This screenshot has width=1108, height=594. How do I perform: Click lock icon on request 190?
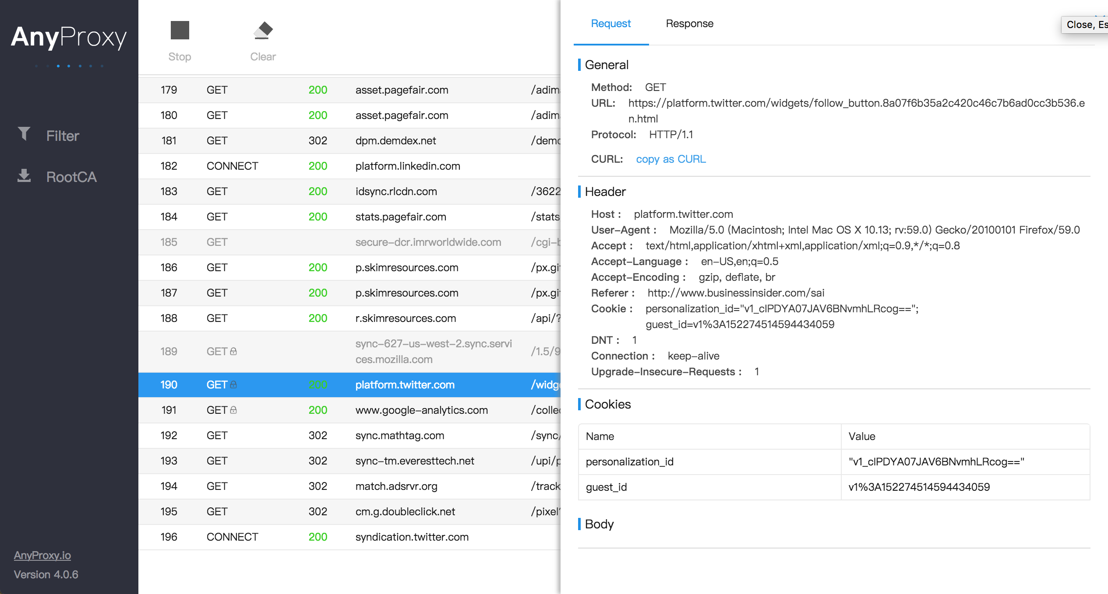(233, 384)
